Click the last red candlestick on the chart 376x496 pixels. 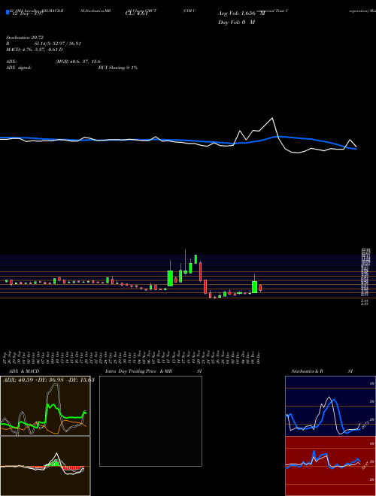[x=260, y=288]
